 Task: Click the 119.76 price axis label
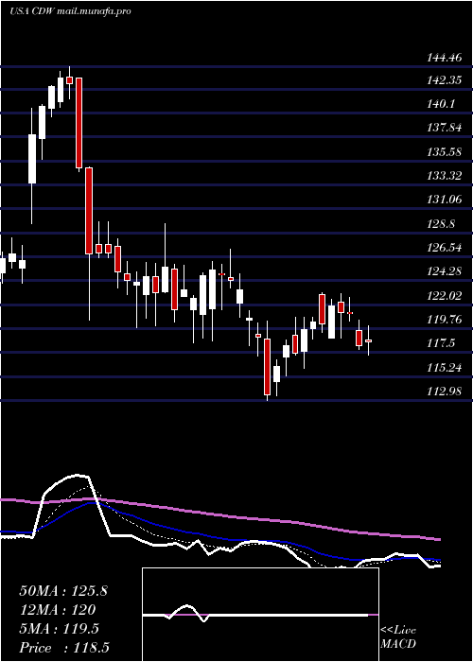click(x=444, y=320)
